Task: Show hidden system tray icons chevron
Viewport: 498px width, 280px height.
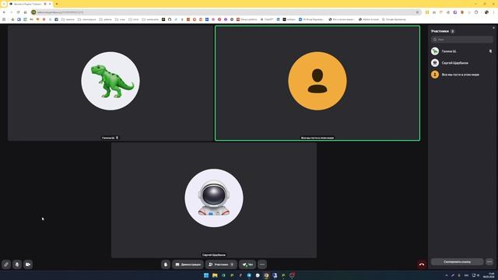Action: click(447, 275)
